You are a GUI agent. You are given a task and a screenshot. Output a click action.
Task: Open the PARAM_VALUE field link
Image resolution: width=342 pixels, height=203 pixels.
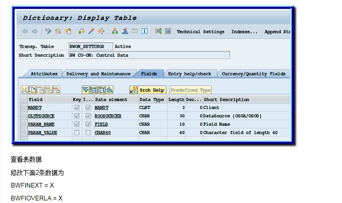pos(43,132)
